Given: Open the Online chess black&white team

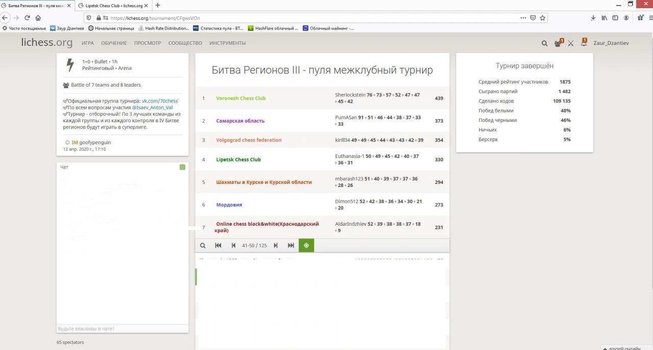Looking at the screenshot, I should 267,227.
